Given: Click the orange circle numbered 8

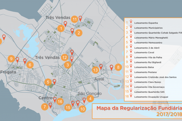Looking at the screenshot, I should pyautogui.click(x=118, y=67).
